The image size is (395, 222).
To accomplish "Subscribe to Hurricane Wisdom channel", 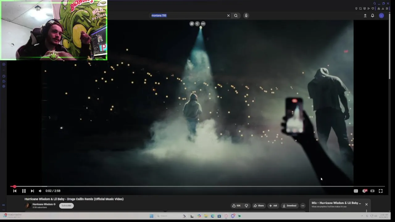I will click(x=66, y=206).
